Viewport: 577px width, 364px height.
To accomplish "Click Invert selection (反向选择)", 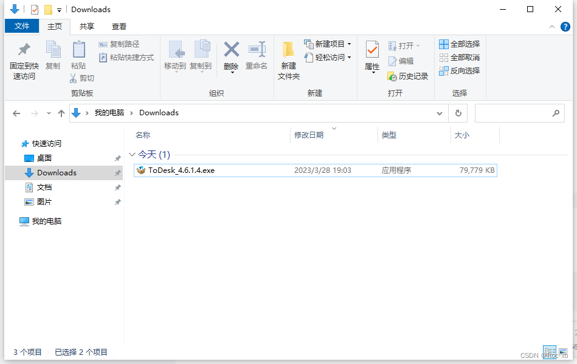I will [459, 70].
